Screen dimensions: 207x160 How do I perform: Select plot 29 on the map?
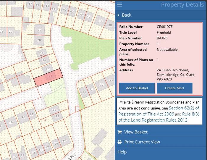(39, 30)
